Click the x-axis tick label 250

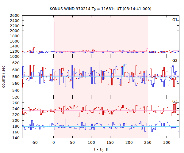(148, 143)
